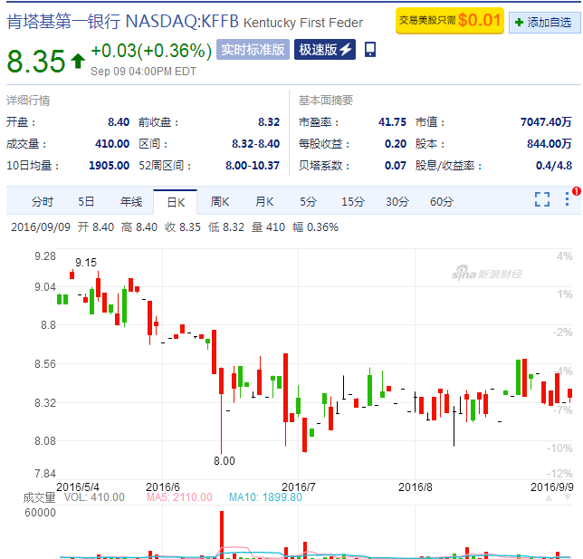Open the mobile phone view icon
This screenshot has width=583, height=559.
tap(370, 49)
